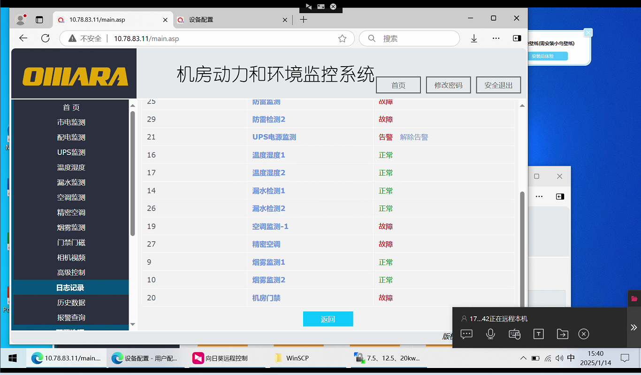
Task: Close the wallpaper ad popup at top right
Action: click(x=588, y=32)
